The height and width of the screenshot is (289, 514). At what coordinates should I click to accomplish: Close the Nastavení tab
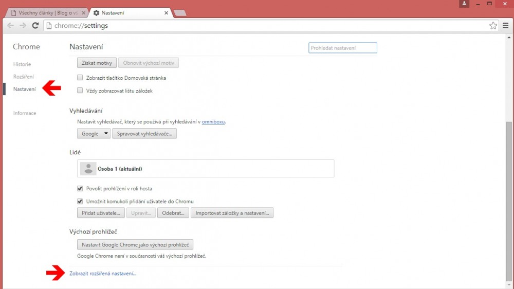tap(165, 12)
